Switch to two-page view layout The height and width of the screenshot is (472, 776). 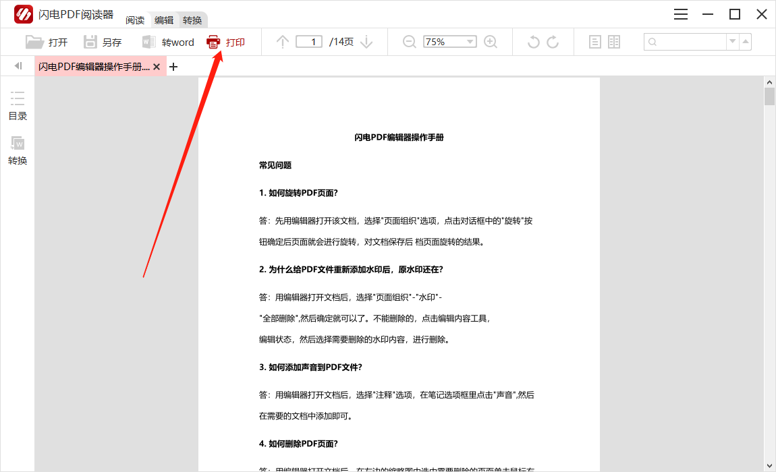613,41
